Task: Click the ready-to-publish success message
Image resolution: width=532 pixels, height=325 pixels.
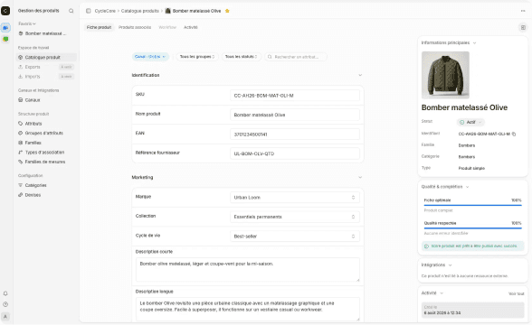Action: 472,246
